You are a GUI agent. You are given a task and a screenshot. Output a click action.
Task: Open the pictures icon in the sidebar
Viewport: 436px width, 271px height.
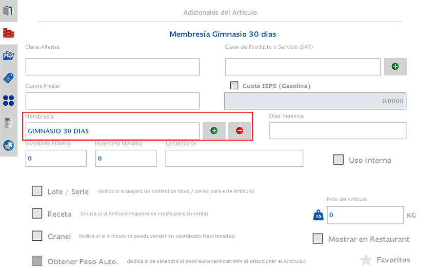[8, 56]
